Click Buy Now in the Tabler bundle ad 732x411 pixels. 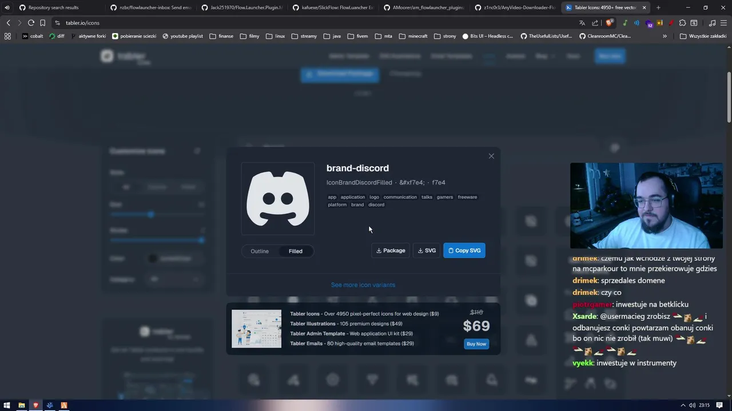(476, 344)
